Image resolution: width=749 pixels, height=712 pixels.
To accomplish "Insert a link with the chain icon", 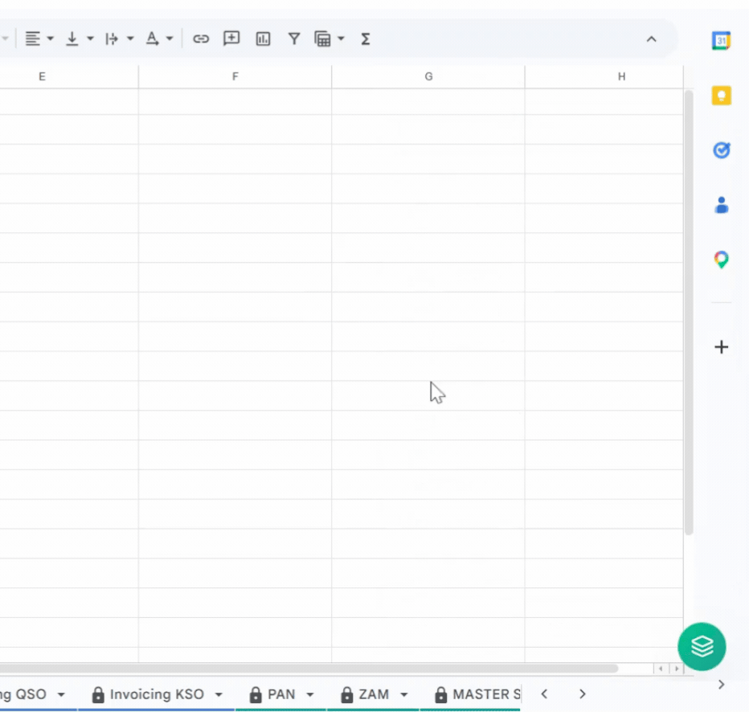I will (201, 39).
